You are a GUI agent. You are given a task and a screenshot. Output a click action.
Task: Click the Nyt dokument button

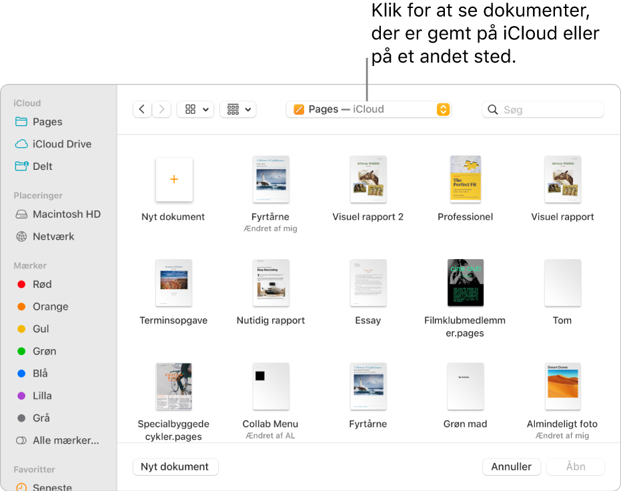point(175,467)
